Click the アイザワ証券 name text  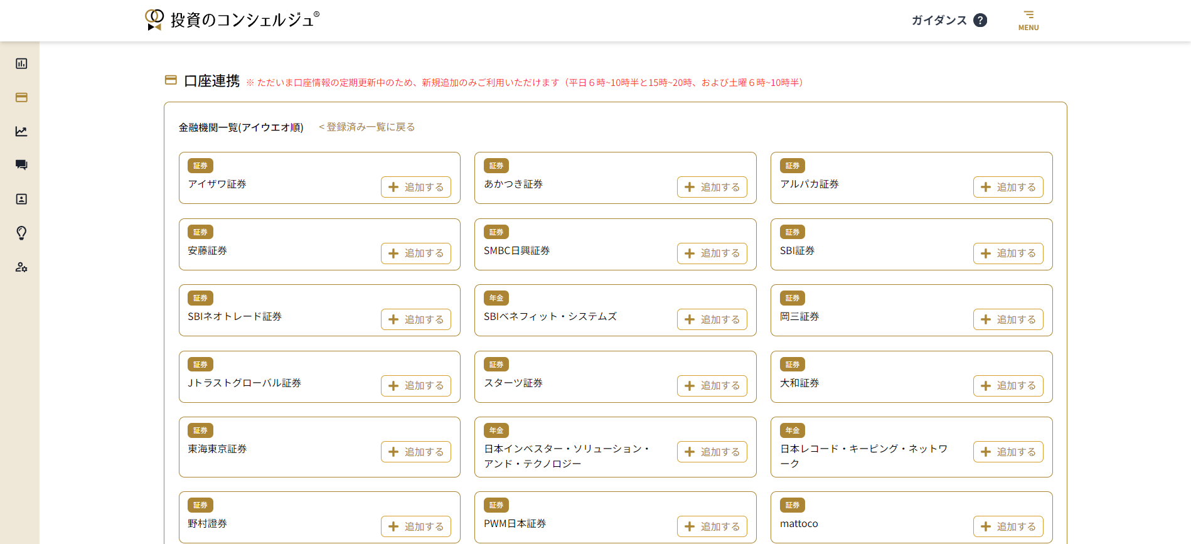[217, 184]
